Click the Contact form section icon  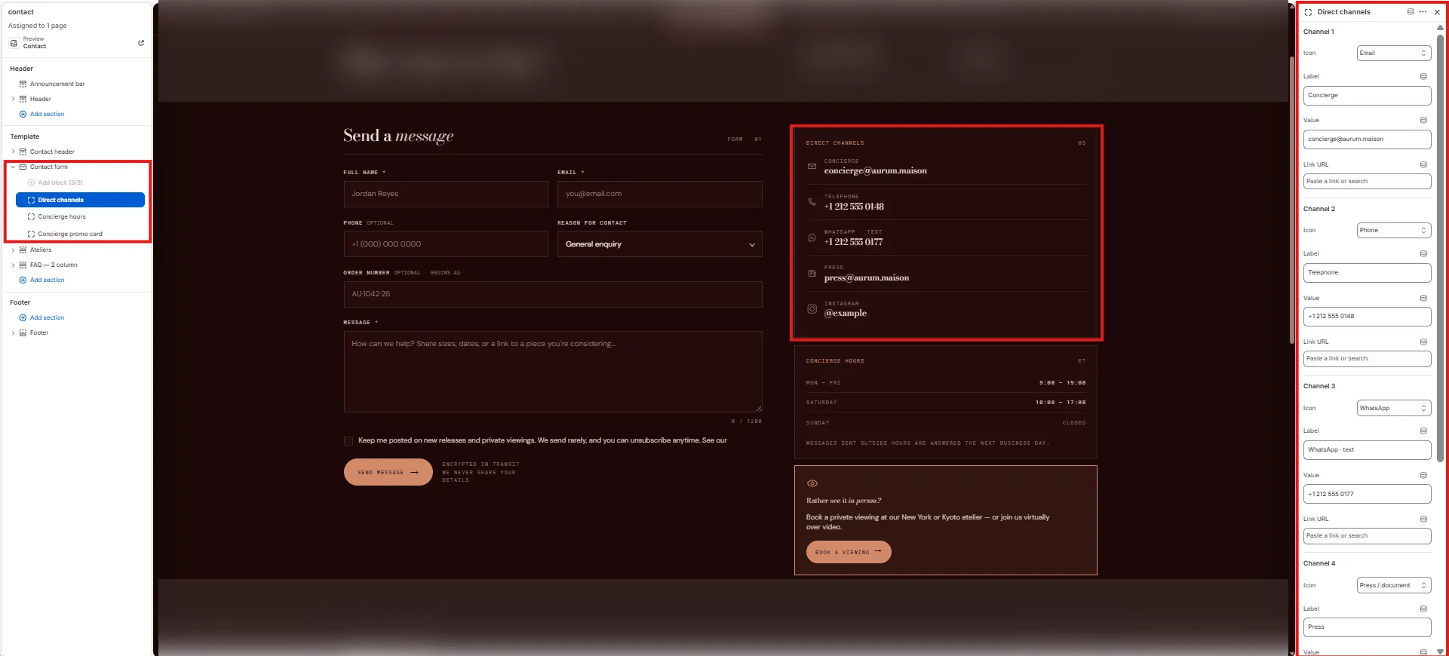coord(23,167)
